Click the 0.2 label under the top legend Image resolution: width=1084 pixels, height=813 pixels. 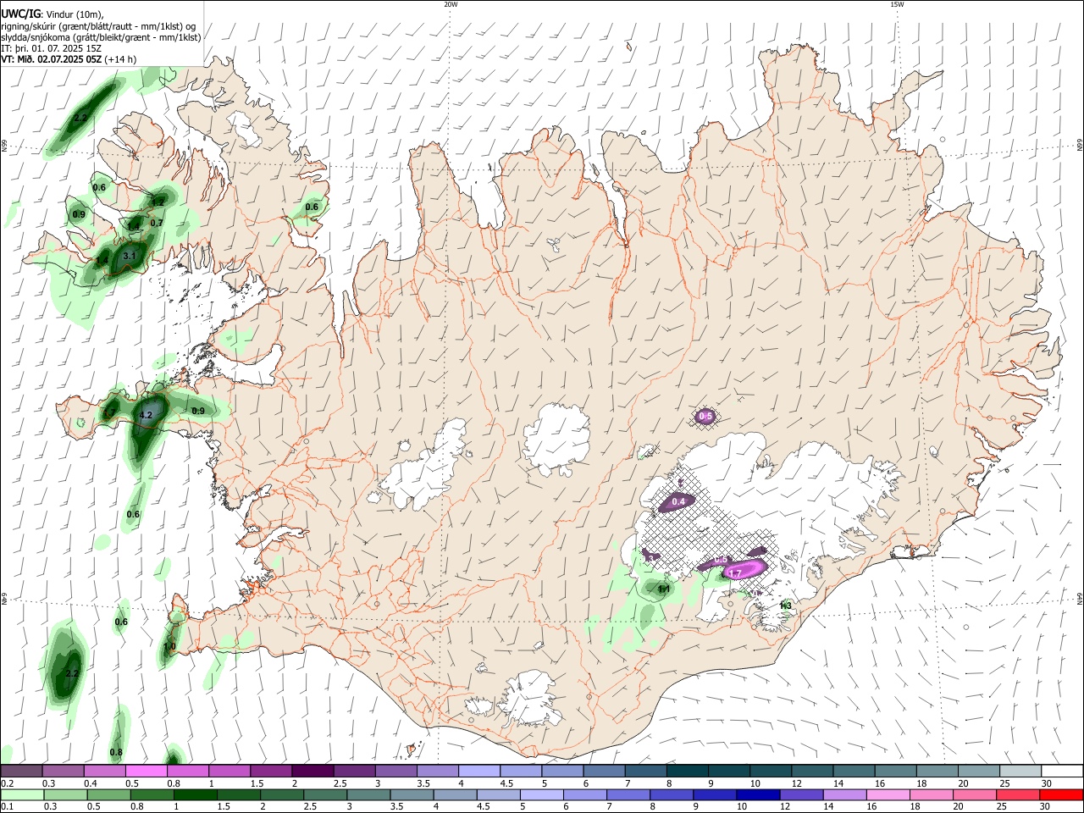7,783
